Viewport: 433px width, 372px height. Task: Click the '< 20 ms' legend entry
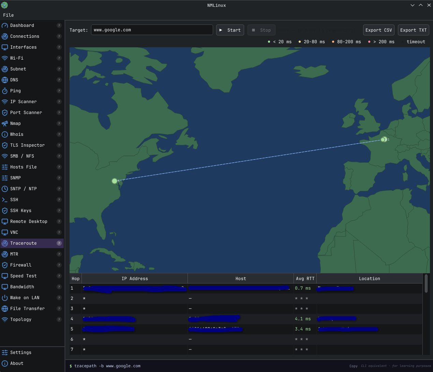pos(280,42)
